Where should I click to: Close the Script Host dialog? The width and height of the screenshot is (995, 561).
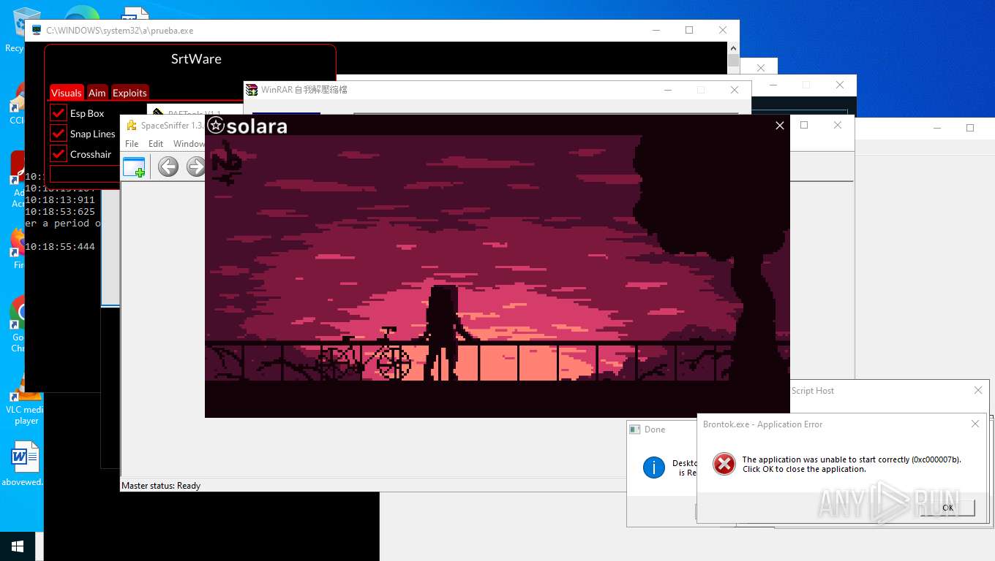978,391
